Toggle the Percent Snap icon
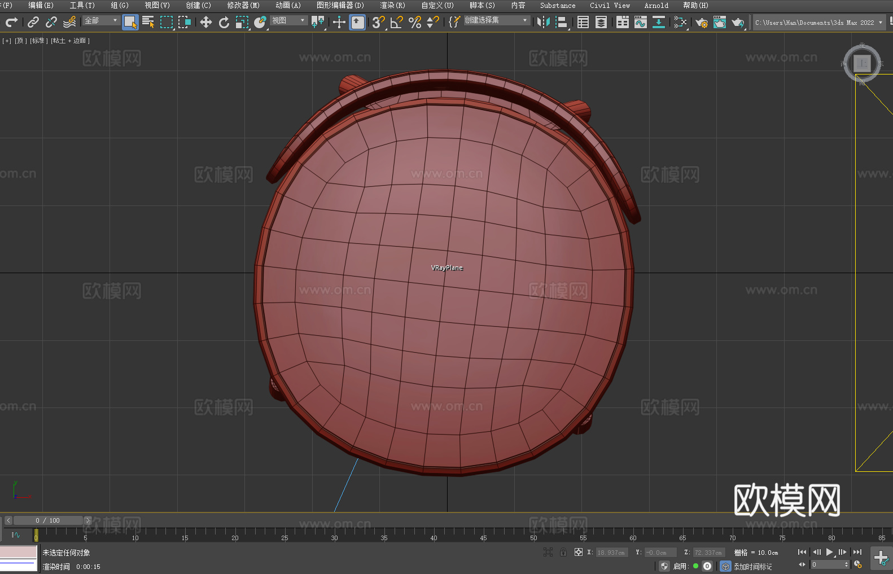Viewport: 893px width, 574px height. click(415, 22)
